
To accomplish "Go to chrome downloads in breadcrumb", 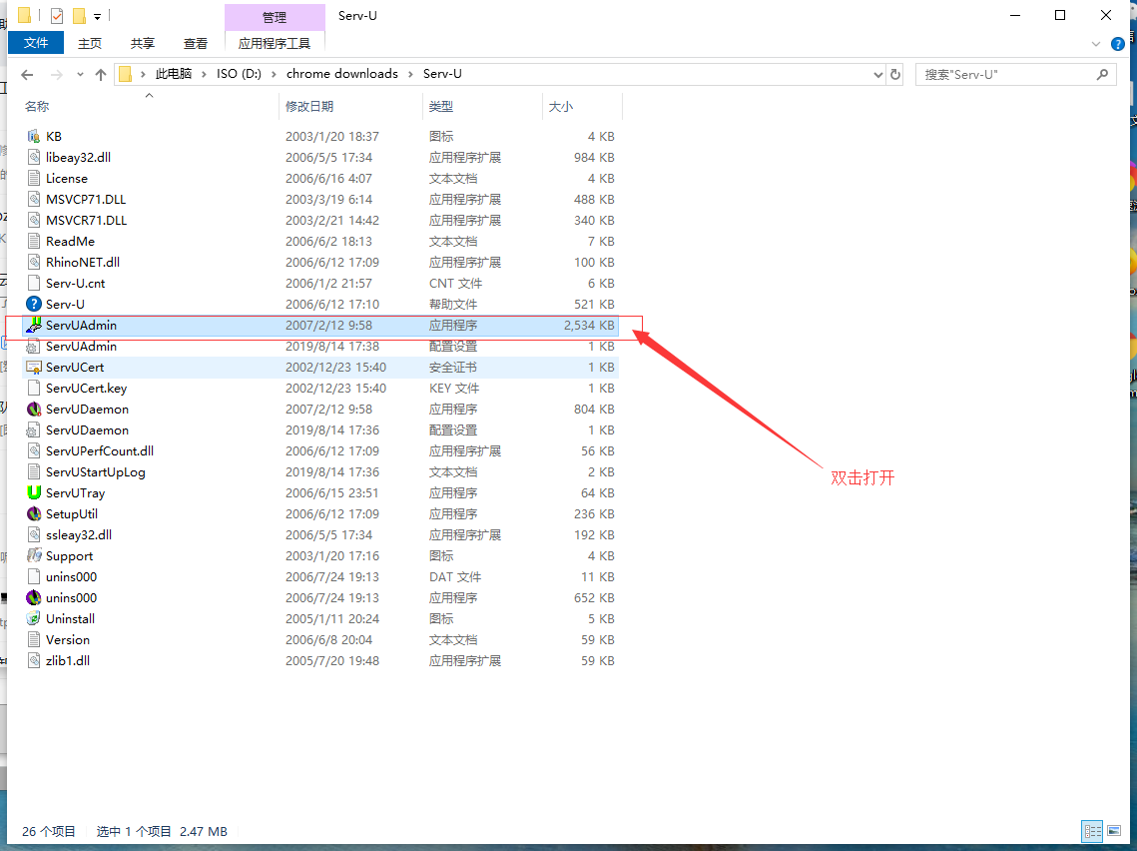I will click(342, 73).
